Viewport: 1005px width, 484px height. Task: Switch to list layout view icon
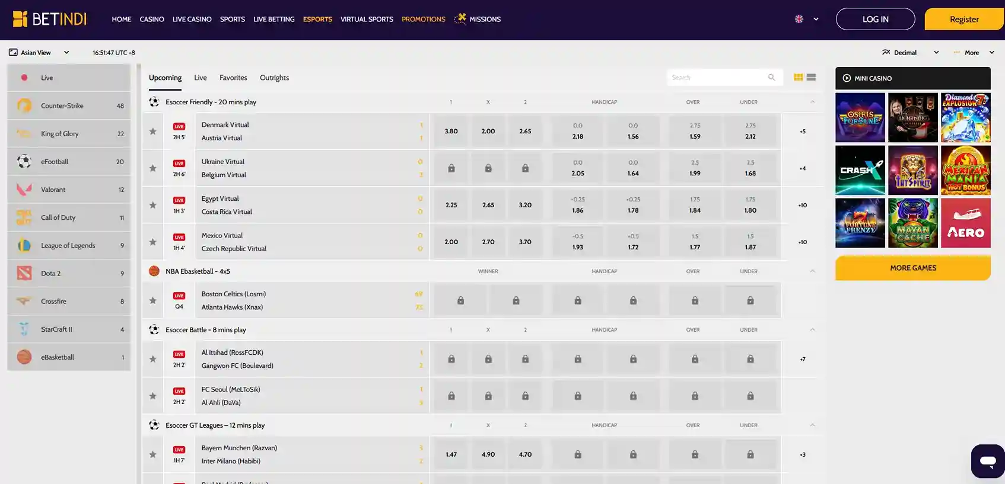811,78
